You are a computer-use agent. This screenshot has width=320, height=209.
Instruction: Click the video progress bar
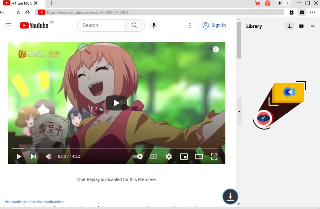click(116, 149)
